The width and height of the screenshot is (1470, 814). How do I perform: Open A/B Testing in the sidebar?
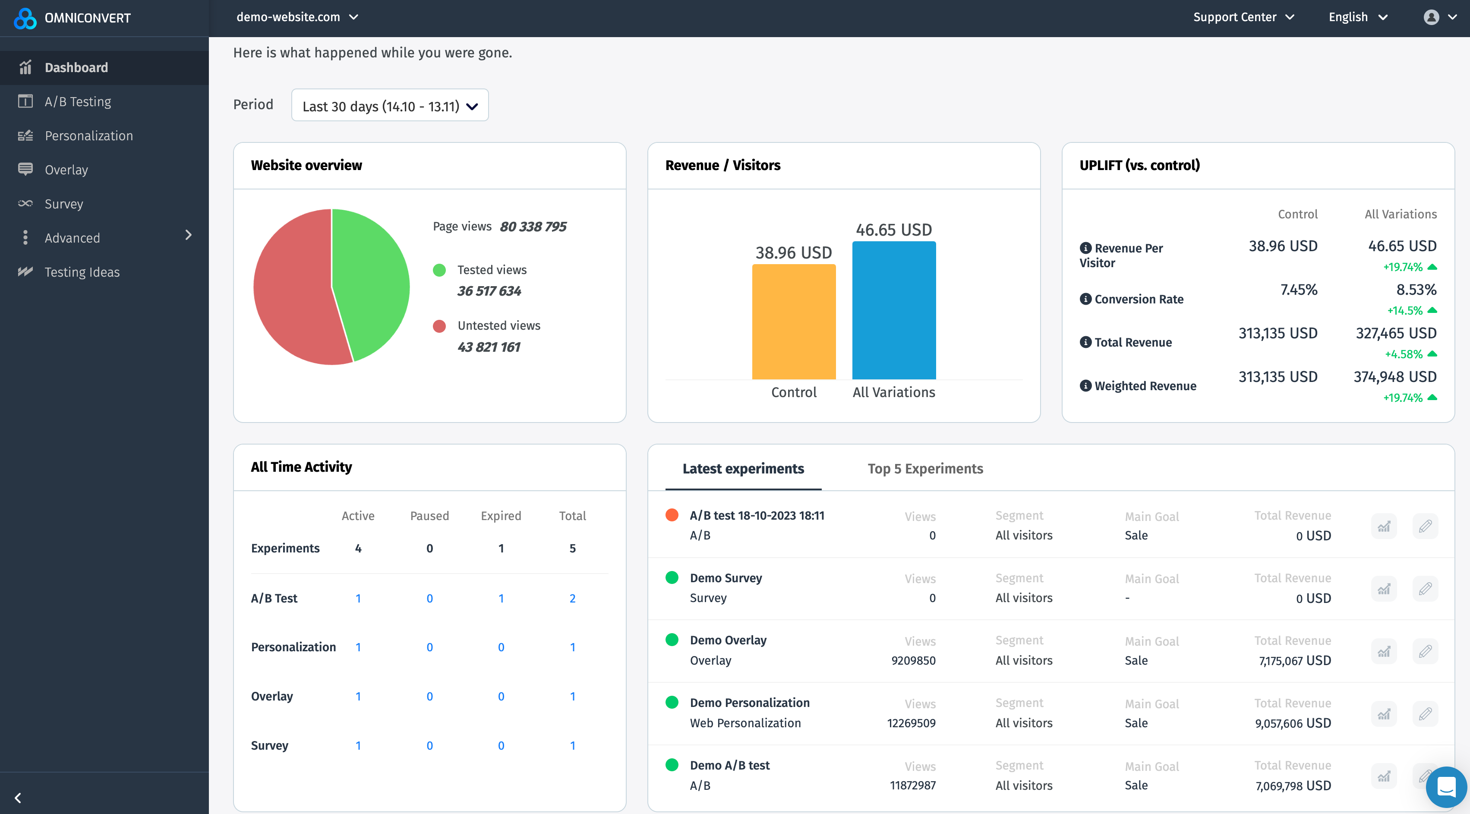(x=78, y=101)
